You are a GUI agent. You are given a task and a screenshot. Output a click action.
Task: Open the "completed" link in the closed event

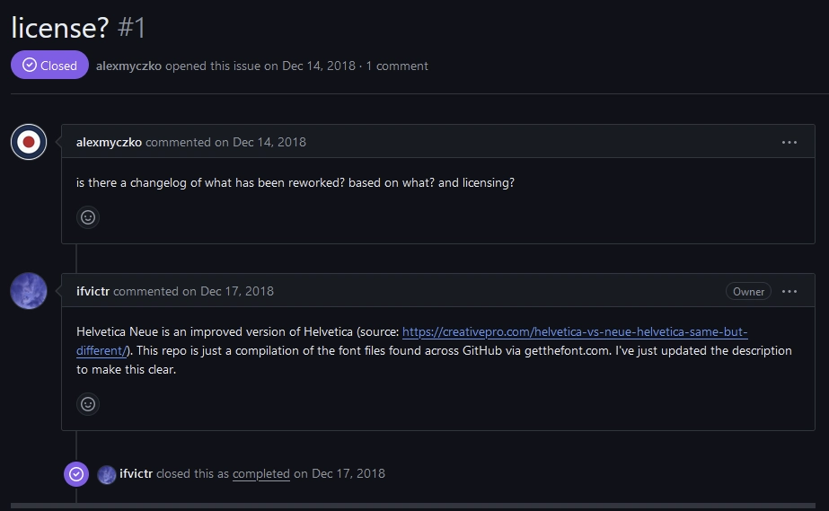point(260,473)
